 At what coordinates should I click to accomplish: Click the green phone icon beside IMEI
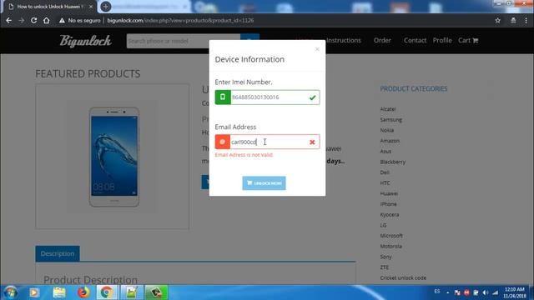pyautogui.click(x=223, y=97)
